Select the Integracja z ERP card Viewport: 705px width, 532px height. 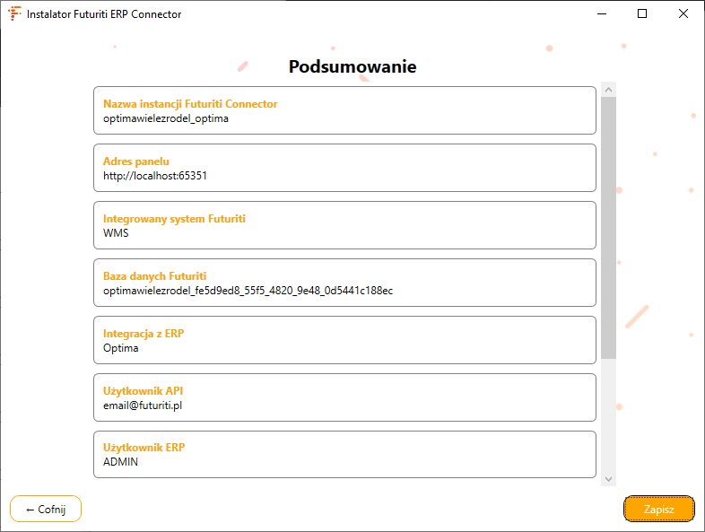tap(344, 340)
